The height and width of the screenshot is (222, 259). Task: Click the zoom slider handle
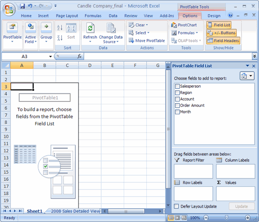(227, 218)
